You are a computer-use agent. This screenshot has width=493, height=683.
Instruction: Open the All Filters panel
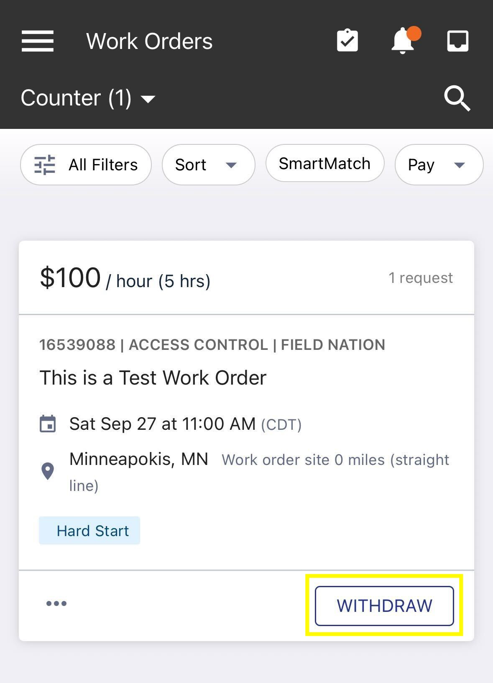point(86,165)
